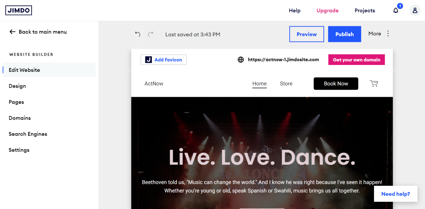This screenshot has height=209, width=425.
Task: Publish the website
Action: pos(344,34)
